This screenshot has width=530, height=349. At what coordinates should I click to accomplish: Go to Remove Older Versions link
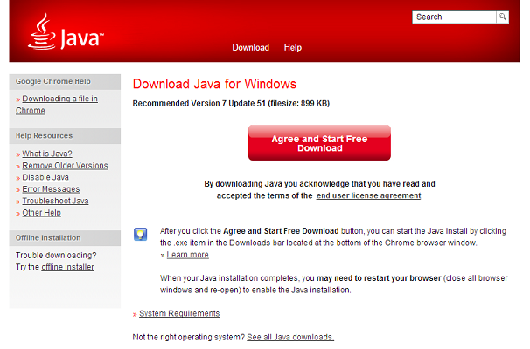65,165
